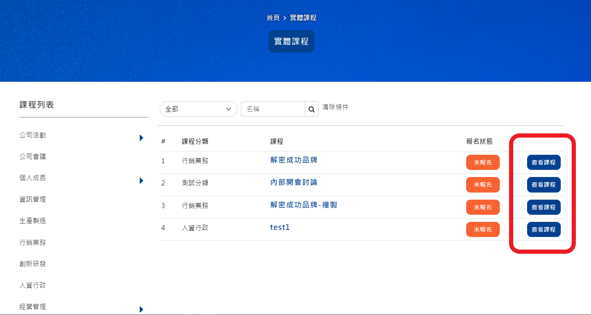Select 公司會議 in the course list

pos(33,156)
